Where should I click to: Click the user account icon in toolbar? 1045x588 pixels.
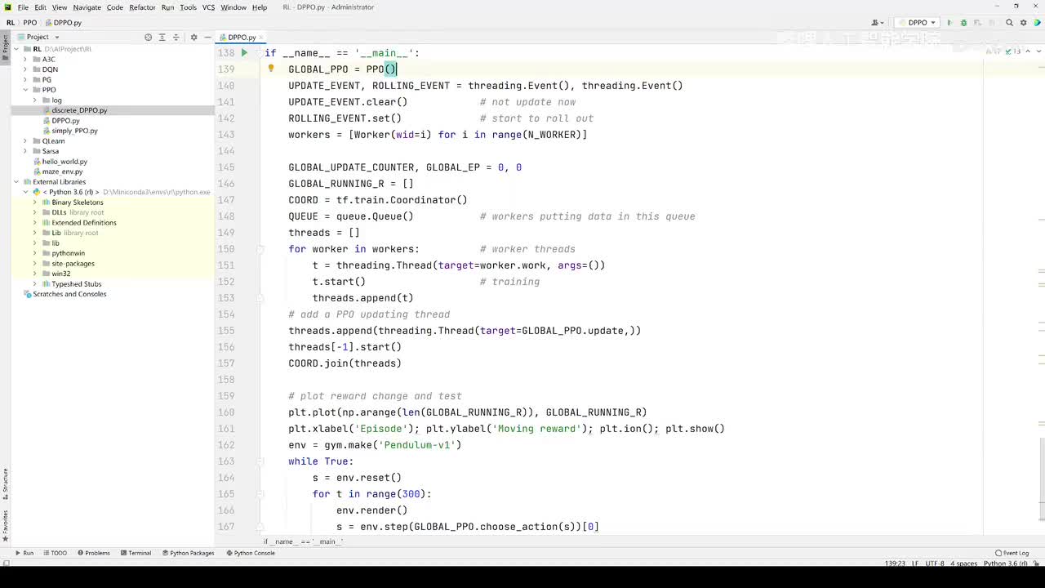[878, 23]
